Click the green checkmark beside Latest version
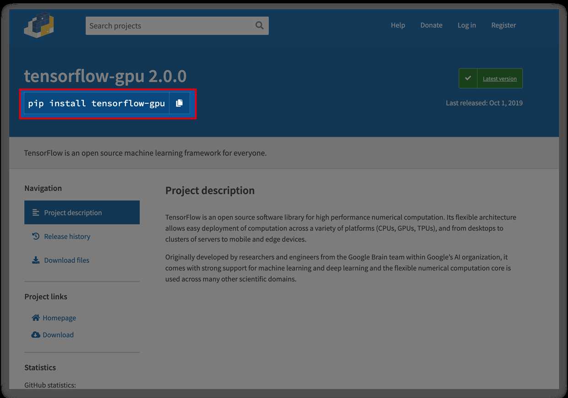568x398 pixels. pyautogui.click(x=468, y=78)
